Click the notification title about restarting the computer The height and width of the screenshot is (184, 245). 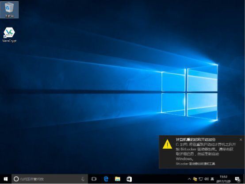196,139
